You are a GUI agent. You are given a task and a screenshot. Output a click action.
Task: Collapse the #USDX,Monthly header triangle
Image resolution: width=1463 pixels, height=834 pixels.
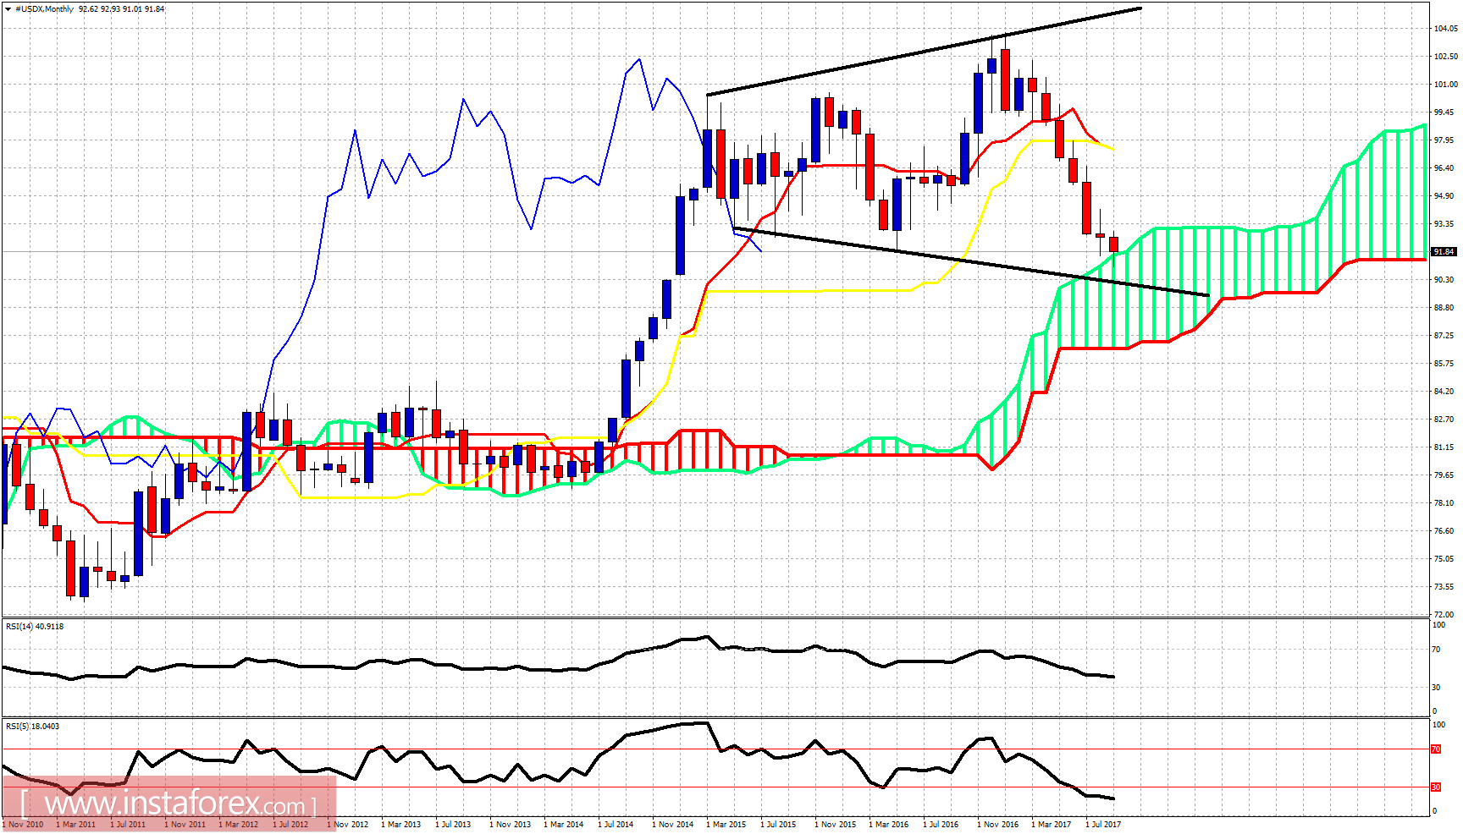[x=8, y=7]
